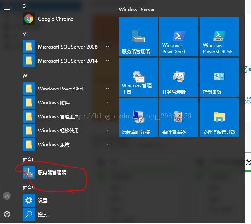Open 设置 from the app list

coord(42,200)
